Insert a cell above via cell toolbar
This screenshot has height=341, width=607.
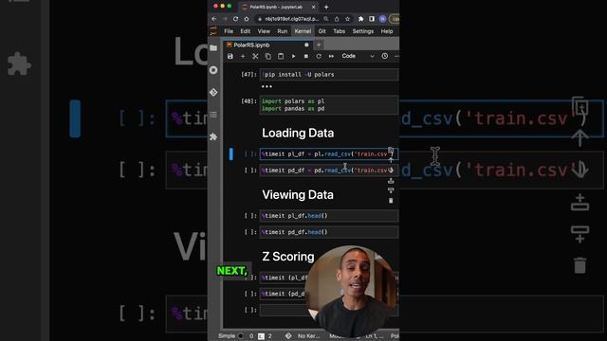tap(391, 181)
